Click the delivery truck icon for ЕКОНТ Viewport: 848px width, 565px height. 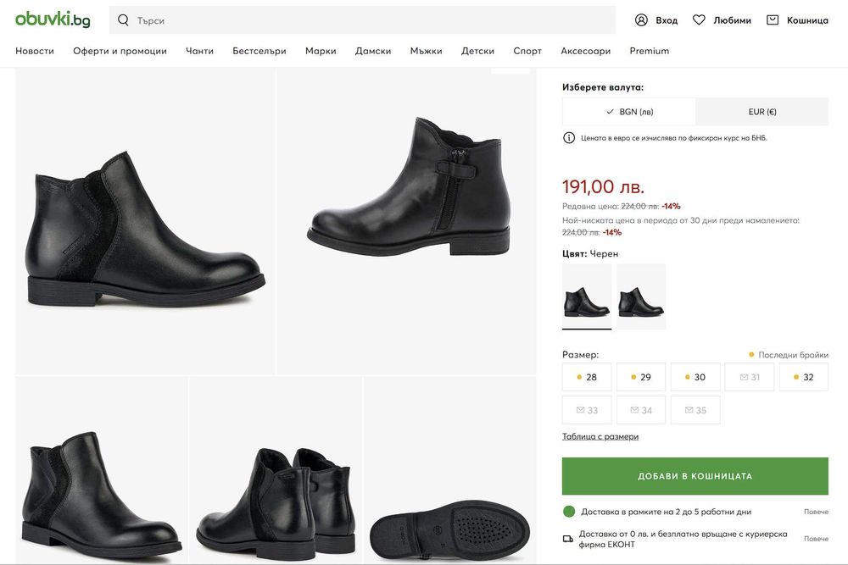[568, 539]
